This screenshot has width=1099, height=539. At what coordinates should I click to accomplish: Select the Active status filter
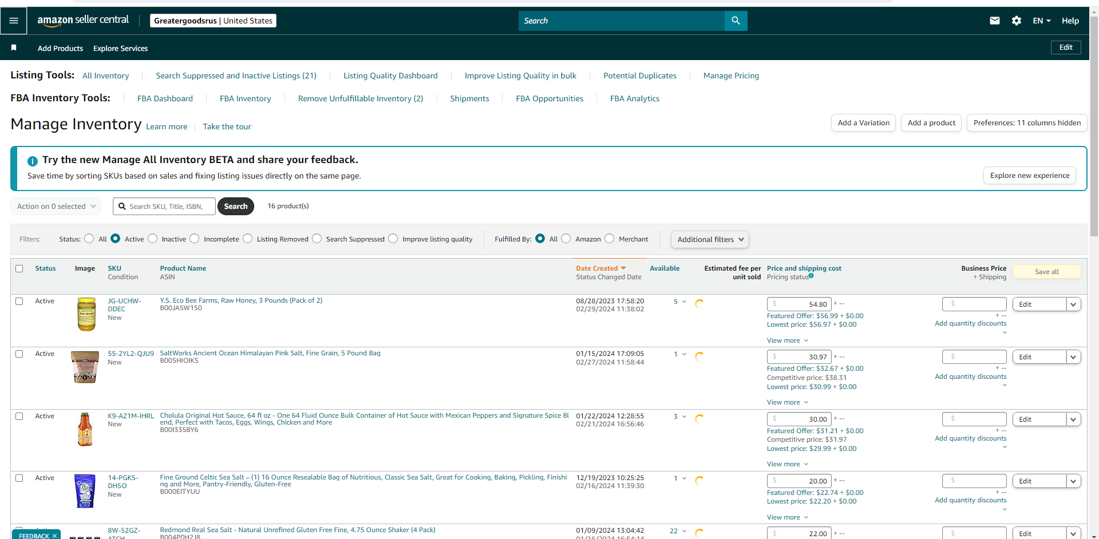pos(116,239)
